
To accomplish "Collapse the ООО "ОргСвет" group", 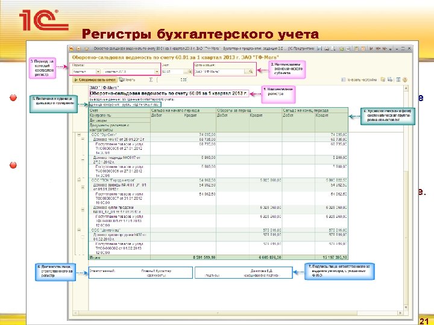I will click(79, 135).
